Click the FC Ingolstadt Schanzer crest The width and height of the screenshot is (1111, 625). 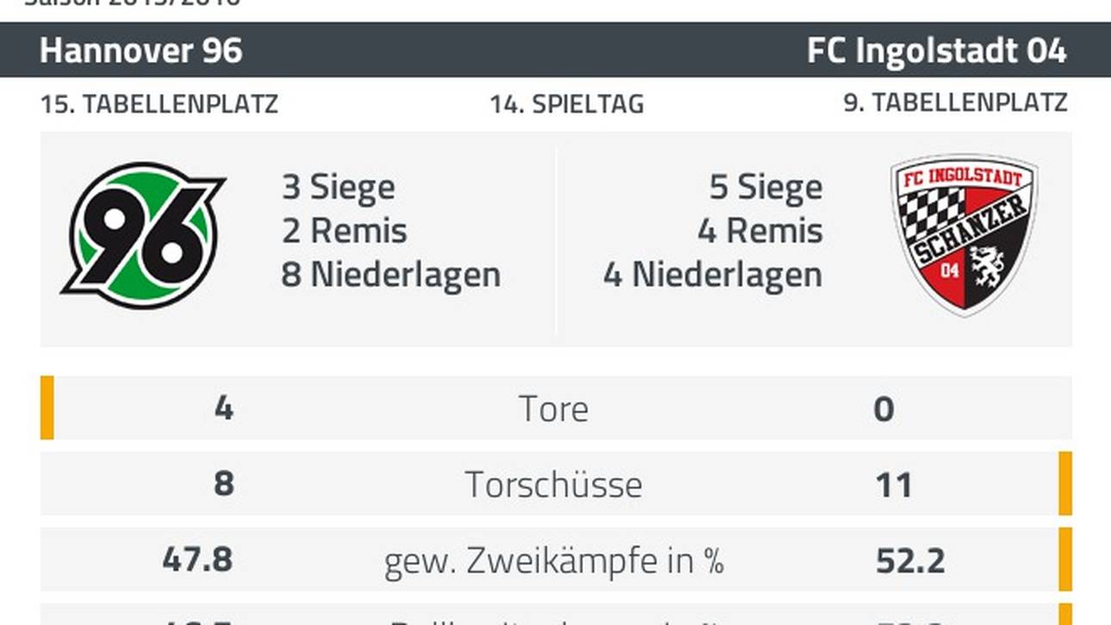click(x=964, y=235)
